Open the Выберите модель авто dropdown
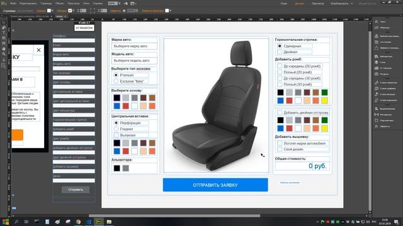This screenshot has width=403, height=226. [x=134, y=60]
